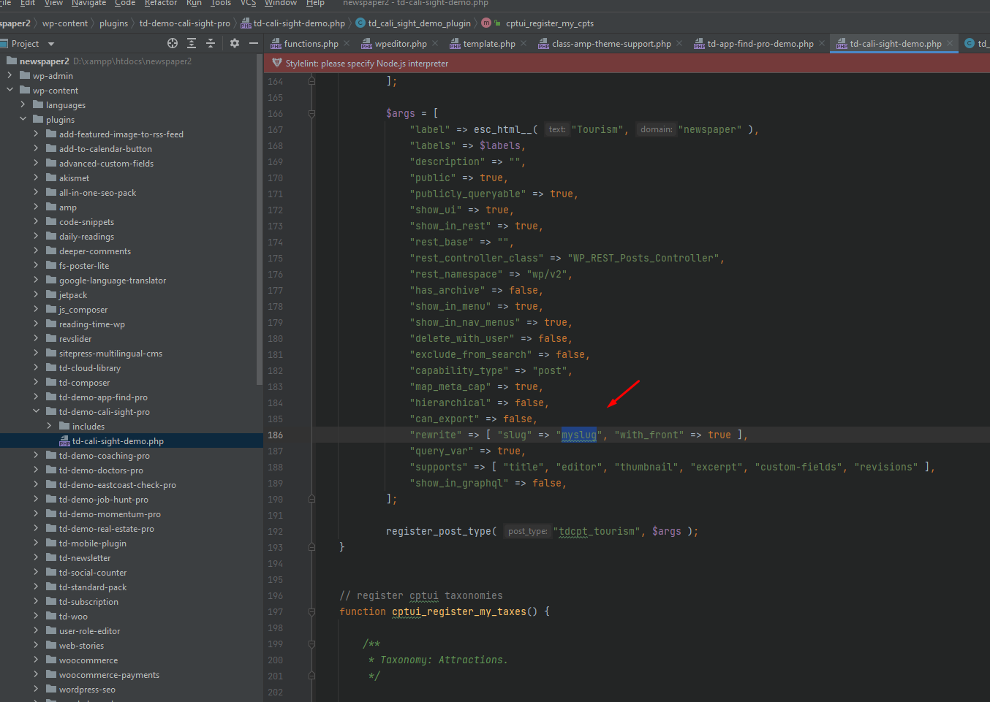990x702 pixels.
Task: Click "WP_REST_Posts_Controller" string in code
Action: pyautogui.click(x=643, y=258)
